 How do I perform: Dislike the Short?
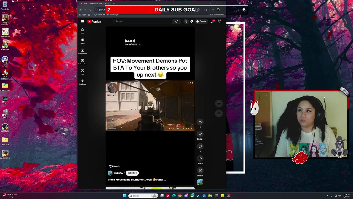tap(200, 134)
